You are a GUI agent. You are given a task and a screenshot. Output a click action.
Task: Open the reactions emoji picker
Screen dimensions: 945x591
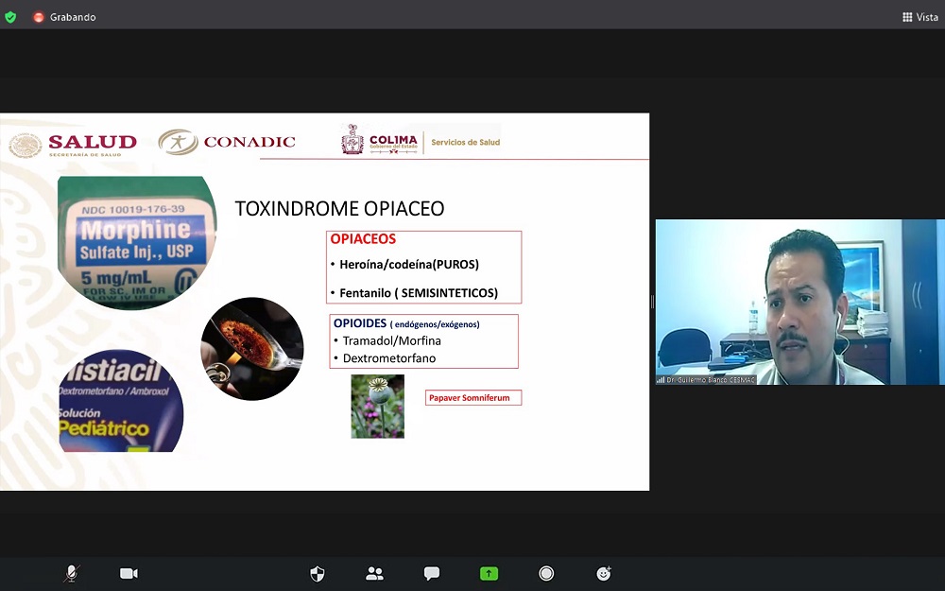click(604, 573)
